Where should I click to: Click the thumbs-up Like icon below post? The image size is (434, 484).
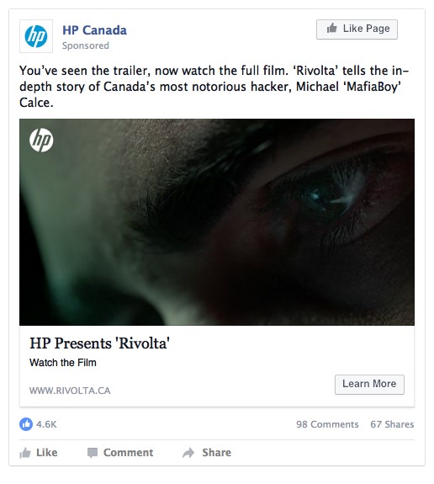click(x=25, y=453)
